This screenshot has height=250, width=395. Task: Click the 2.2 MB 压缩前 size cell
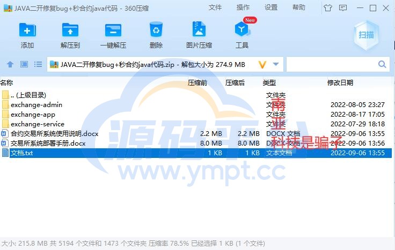pos(211,134)
